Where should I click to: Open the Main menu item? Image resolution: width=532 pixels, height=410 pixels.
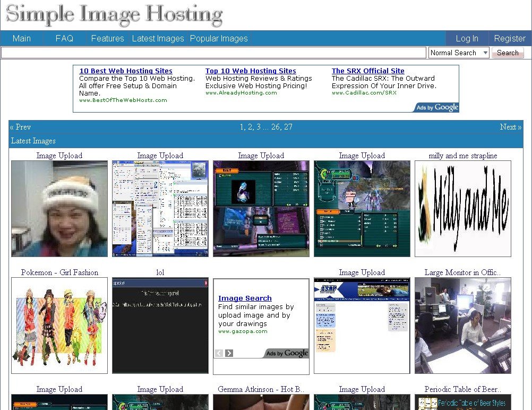22,38
